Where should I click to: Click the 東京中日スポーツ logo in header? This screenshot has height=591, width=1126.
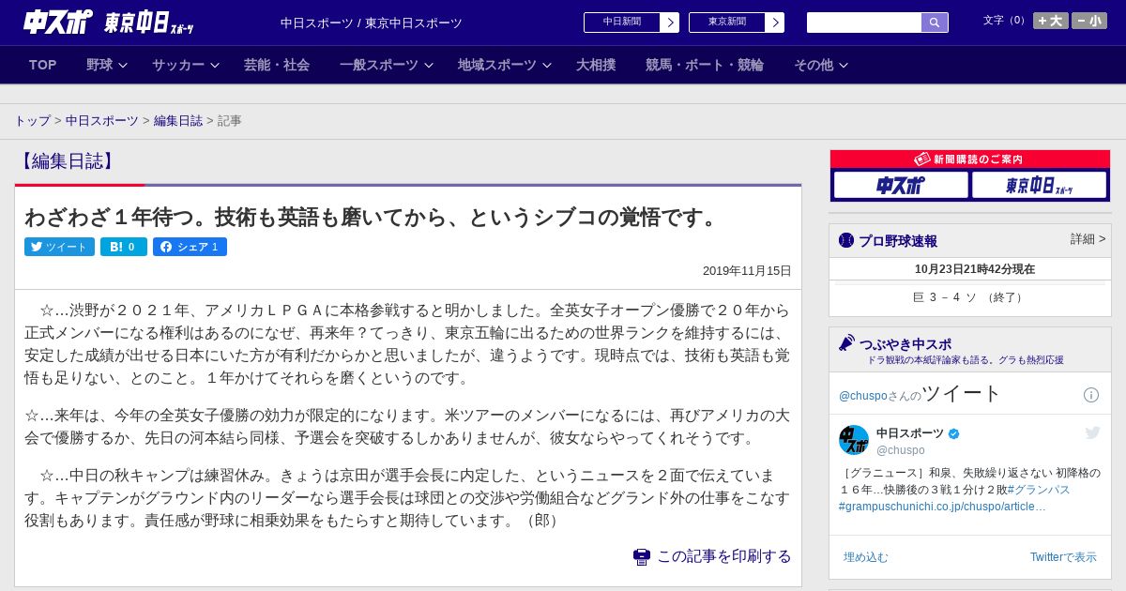pyautogui.click(x=149, y=23)
